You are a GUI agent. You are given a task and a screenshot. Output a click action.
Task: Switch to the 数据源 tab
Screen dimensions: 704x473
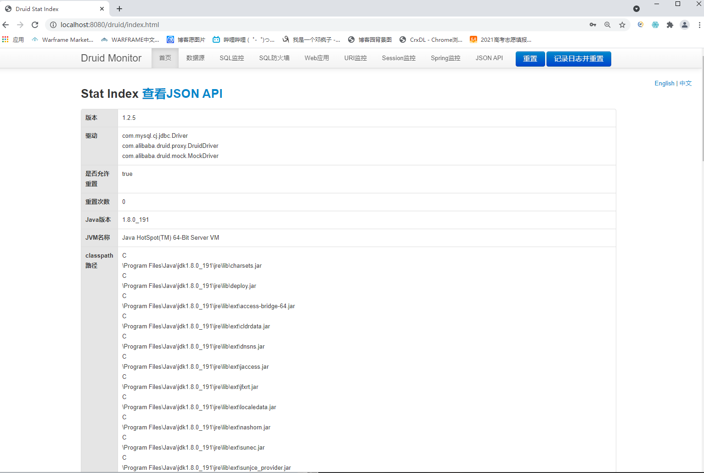196,58
